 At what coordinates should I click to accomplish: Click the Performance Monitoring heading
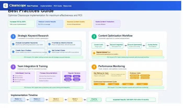coord(112,66)
